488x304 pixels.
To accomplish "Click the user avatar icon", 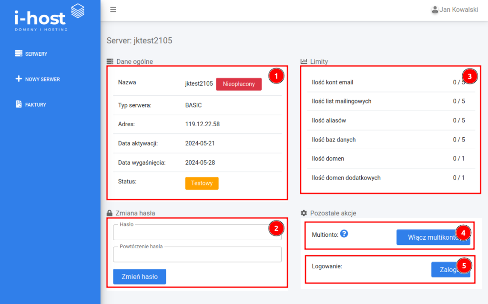I will coord(435,10).
